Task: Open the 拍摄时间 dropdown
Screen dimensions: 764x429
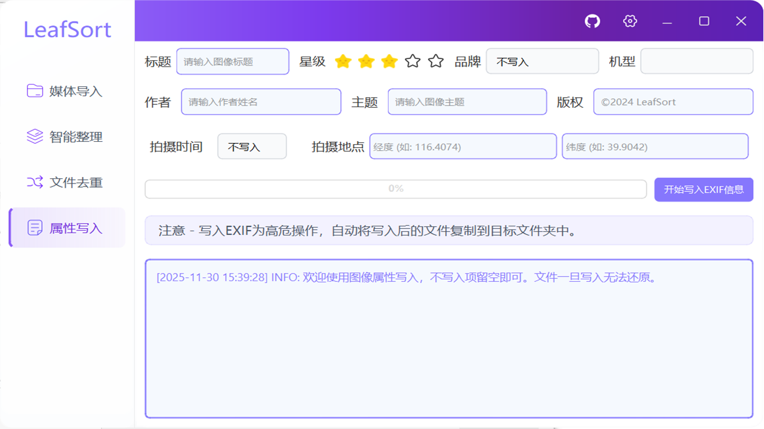Action: click(252, 146)
